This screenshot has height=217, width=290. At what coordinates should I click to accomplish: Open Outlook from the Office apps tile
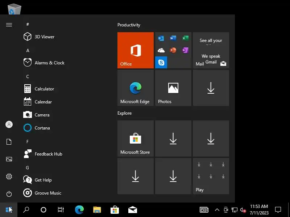pos(161,38)
